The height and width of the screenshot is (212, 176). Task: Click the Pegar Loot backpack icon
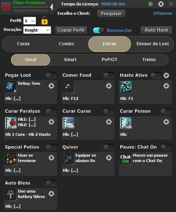pyautogui.click(x=11, y=87)
